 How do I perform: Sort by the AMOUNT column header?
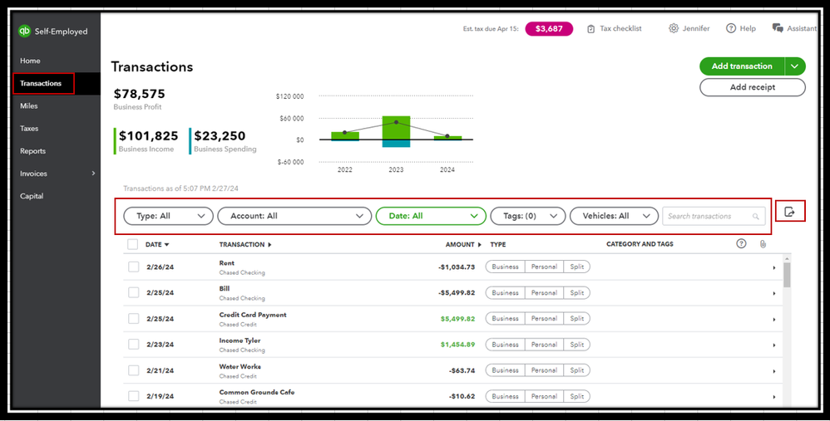point(464,245)
